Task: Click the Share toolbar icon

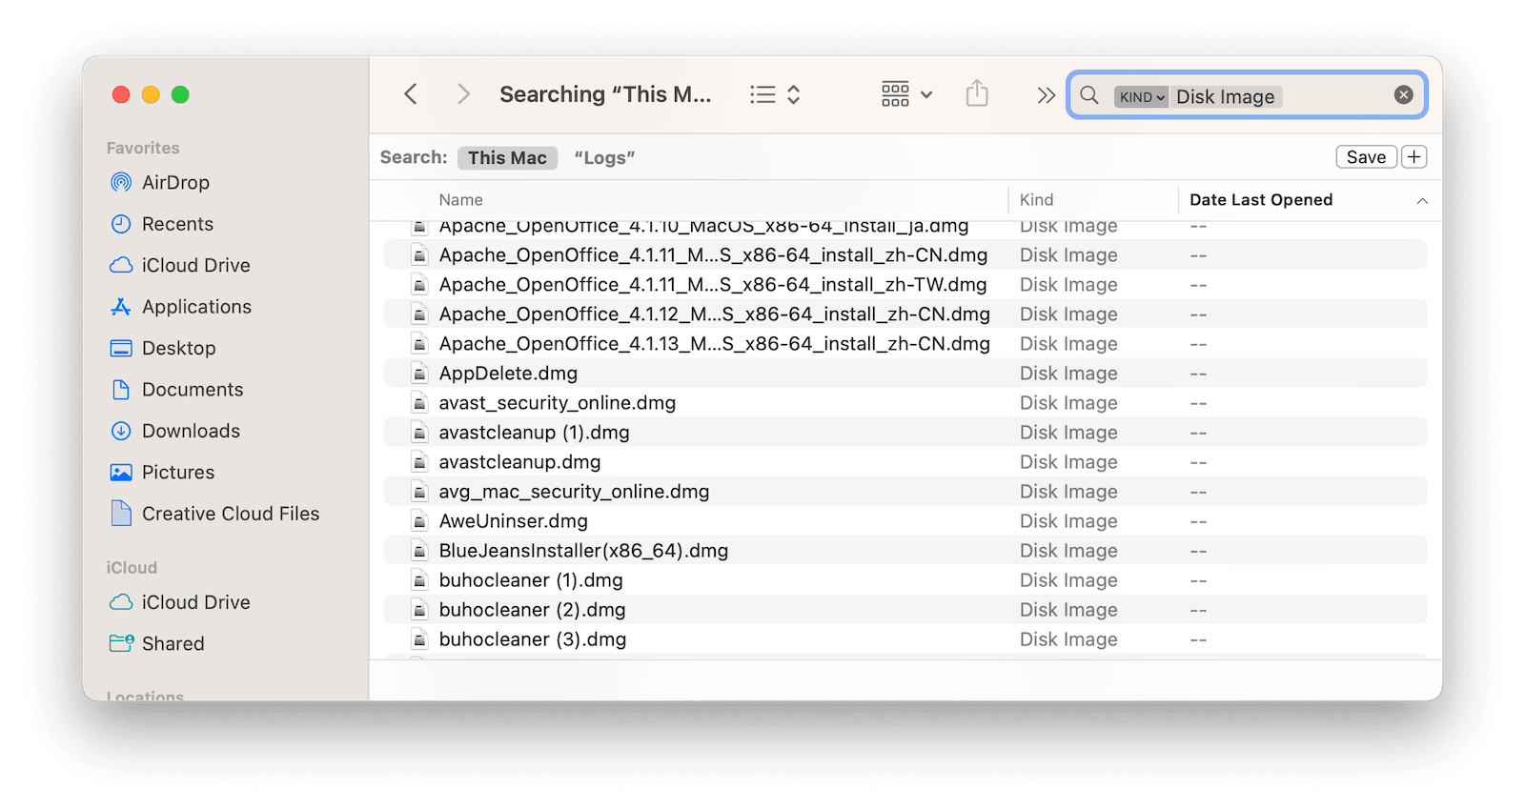Action: tap(977, 93)
